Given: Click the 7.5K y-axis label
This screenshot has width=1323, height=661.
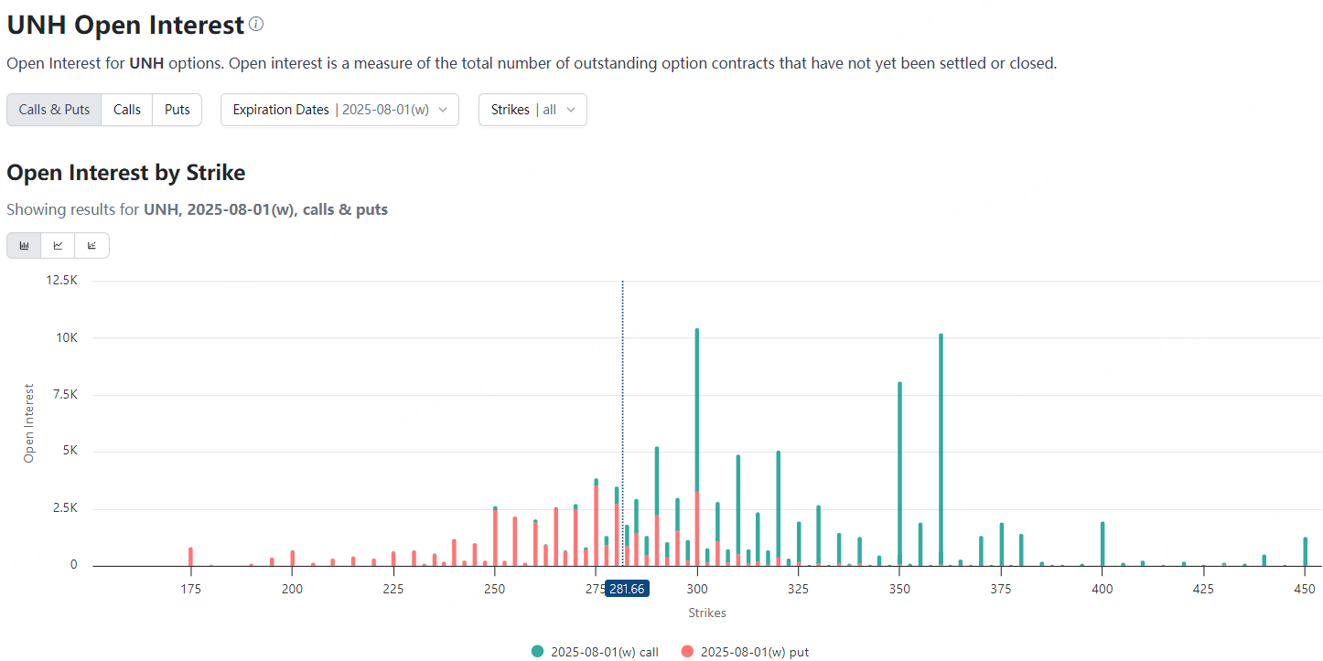Looking at the screenshot, I should tap(65, 395).
